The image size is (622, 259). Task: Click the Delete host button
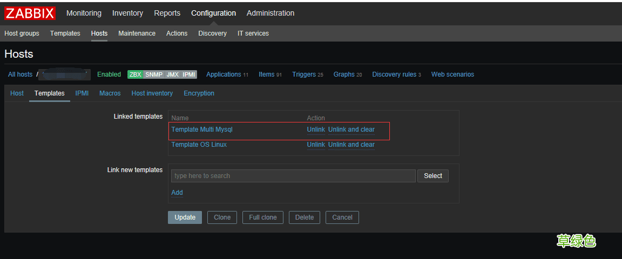[304, 217]
